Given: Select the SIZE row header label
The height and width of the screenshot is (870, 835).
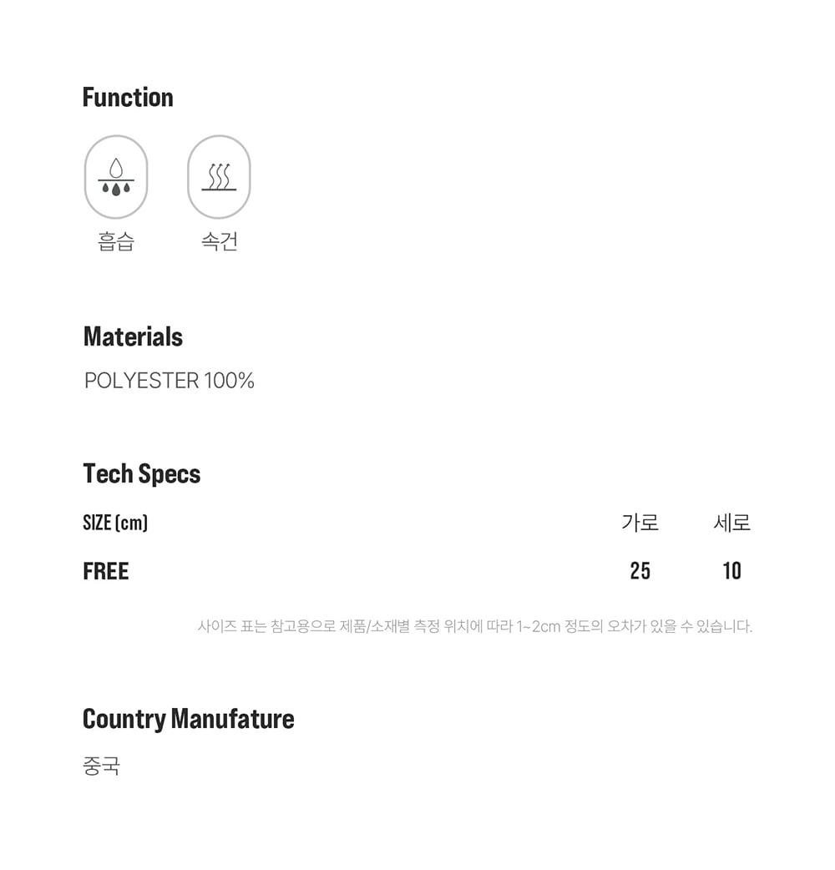Looking at the screenshot, I should coord(97,523).
